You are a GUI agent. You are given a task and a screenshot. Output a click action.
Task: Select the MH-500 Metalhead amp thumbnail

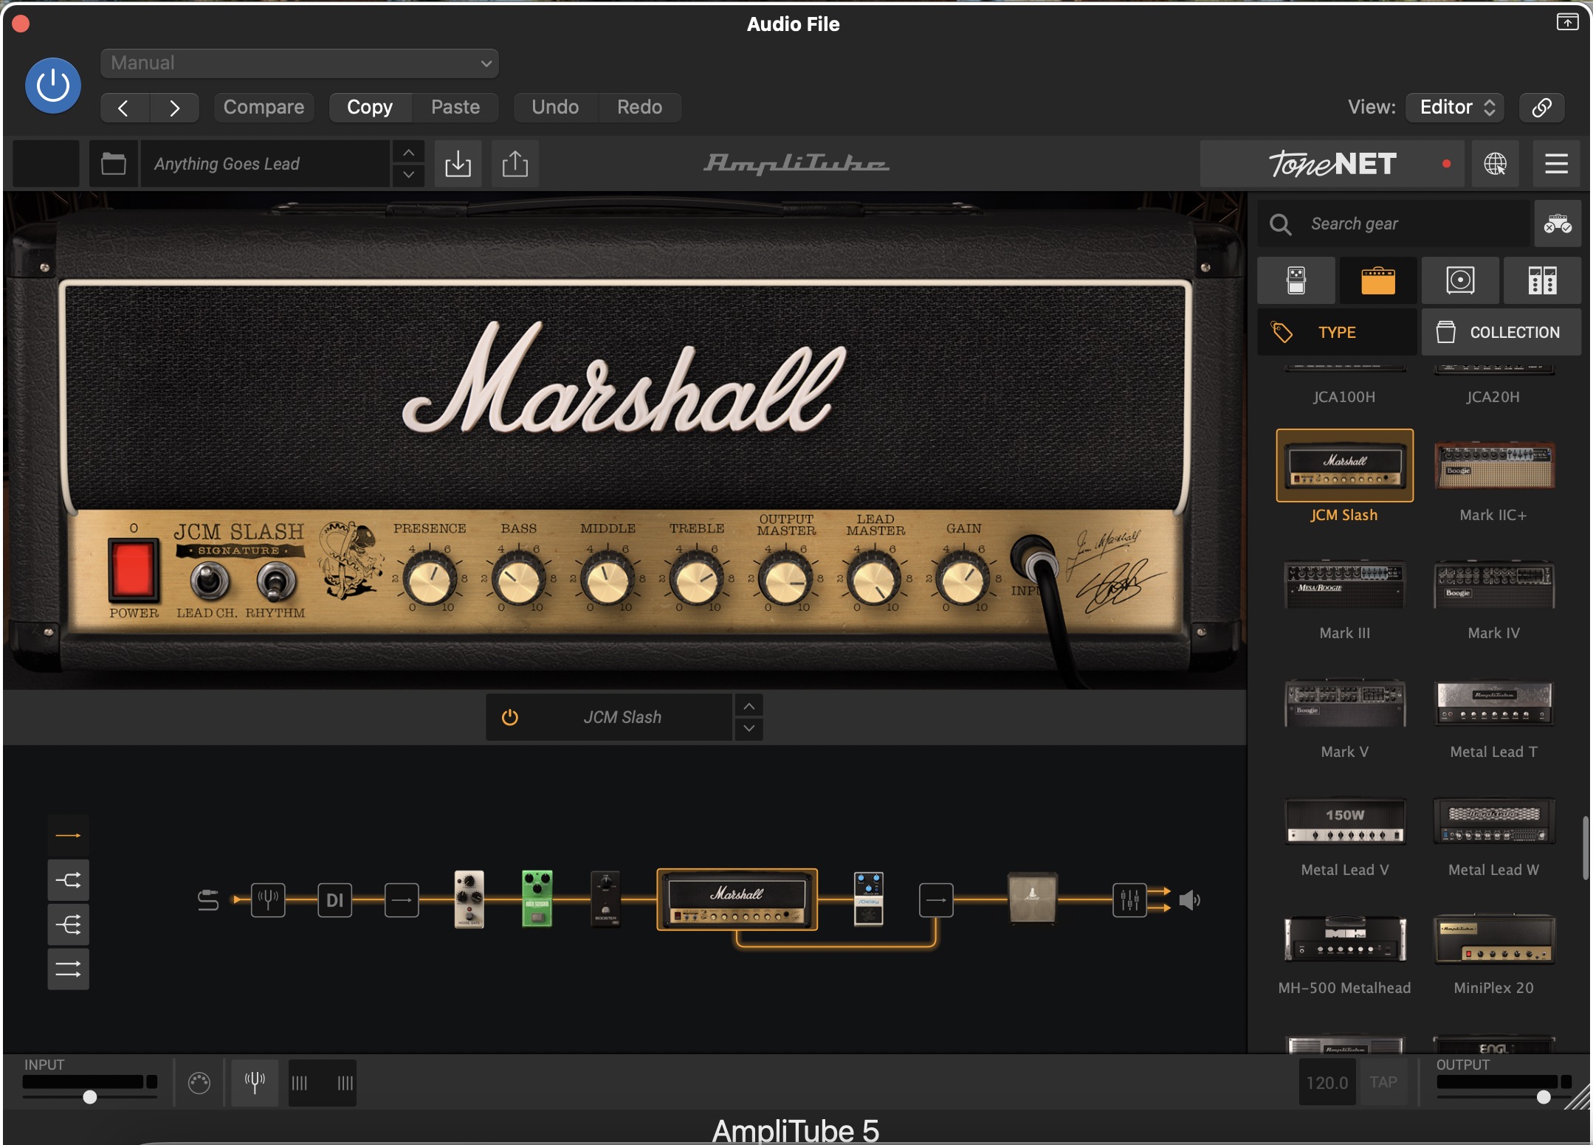tap(1344, 939)
